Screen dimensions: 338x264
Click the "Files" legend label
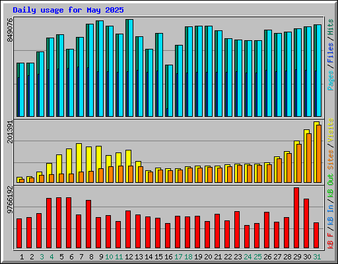[331, 53]
